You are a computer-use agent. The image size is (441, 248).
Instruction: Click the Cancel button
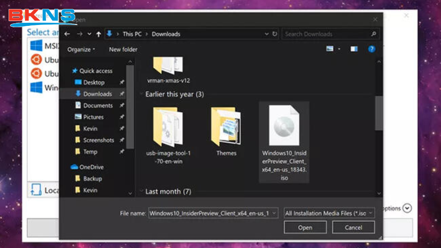[x=353, y=227]
